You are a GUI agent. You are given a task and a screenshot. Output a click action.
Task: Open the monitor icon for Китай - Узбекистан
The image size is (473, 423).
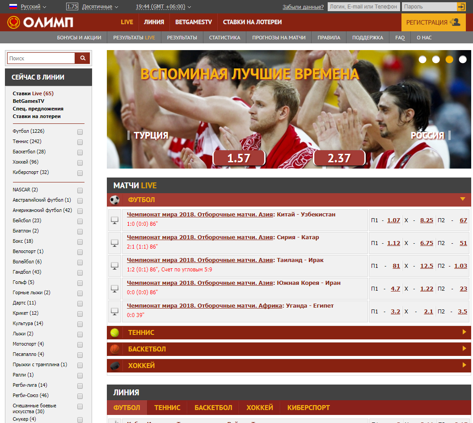point(114,220)
